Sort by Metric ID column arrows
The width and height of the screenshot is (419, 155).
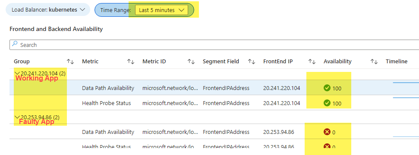[191, 62]
